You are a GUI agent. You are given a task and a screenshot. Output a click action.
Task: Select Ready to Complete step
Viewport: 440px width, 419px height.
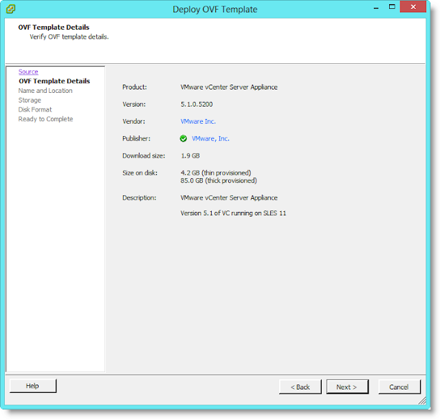click(x=45, y=119)
